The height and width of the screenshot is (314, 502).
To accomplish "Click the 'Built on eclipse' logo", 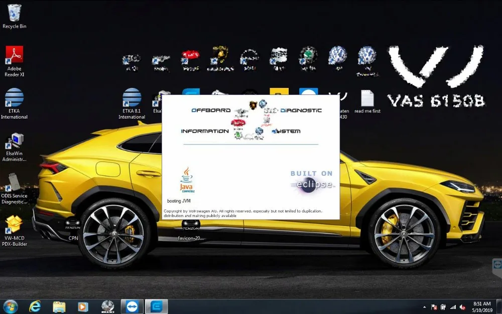I will (x=312, y=182).
